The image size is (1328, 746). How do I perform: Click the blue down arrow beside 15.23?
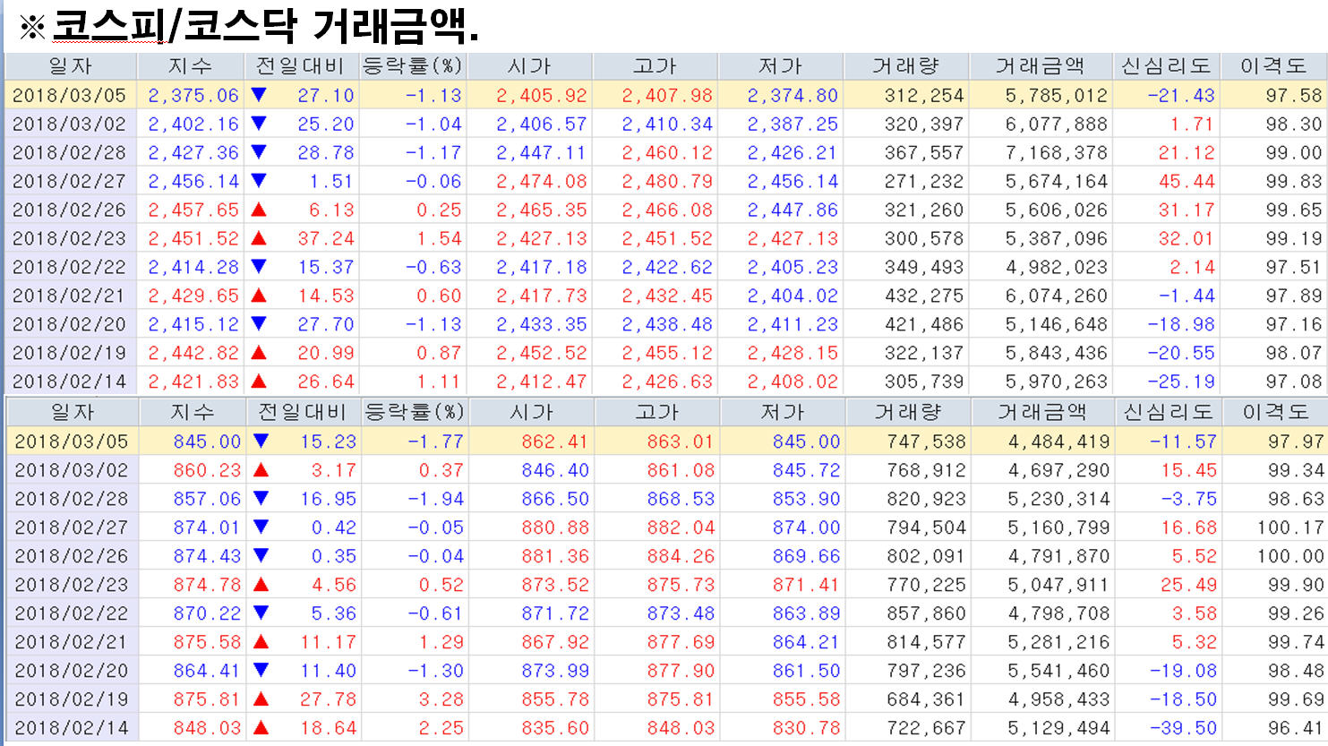[x=261, y=441]
